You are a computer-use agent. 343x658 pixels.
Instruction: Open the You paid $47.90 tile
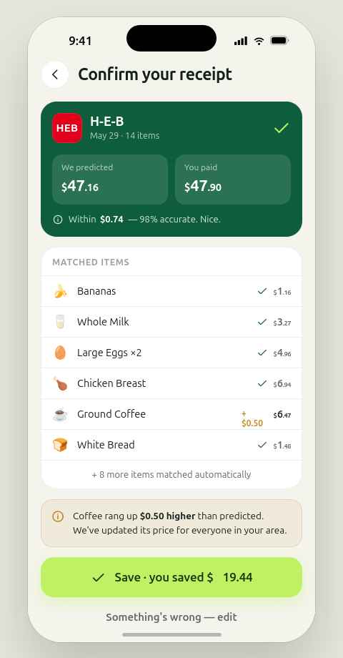[x=233, y=180]
